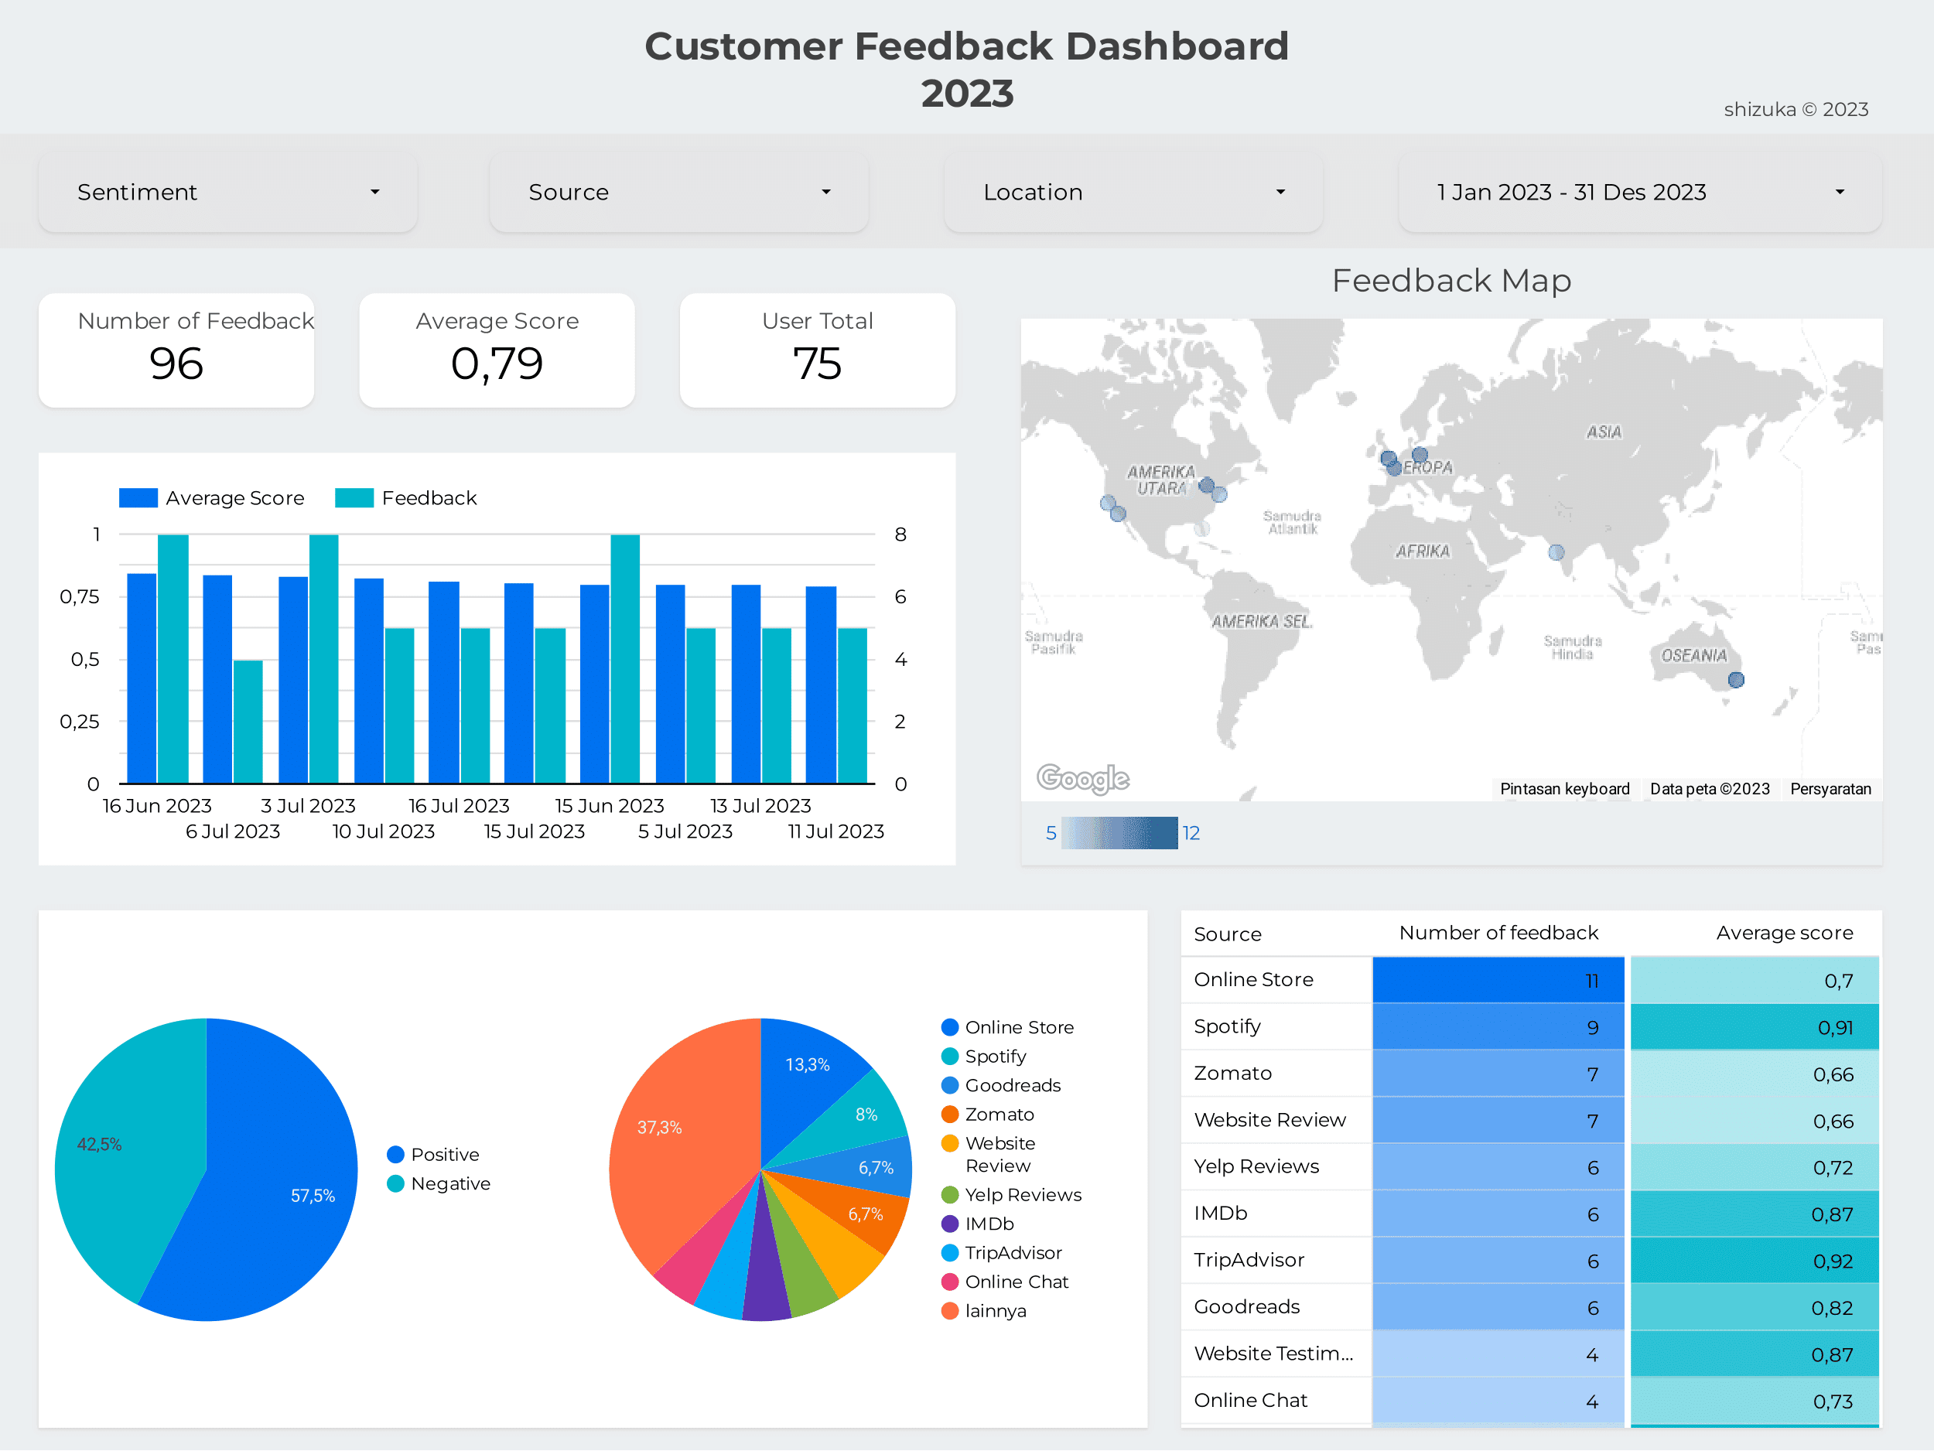Viewport: 1934px width, 1451px height.
Task: Open the date range picker dropdown
Action: click(1639, 193)
